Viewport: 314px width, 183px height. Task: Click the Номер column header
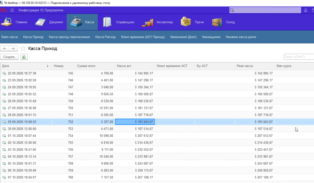(63, 66)
